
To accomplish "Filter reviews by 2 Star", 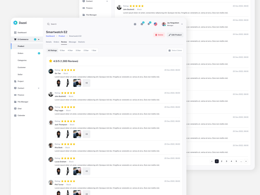I will click(86, 50).
